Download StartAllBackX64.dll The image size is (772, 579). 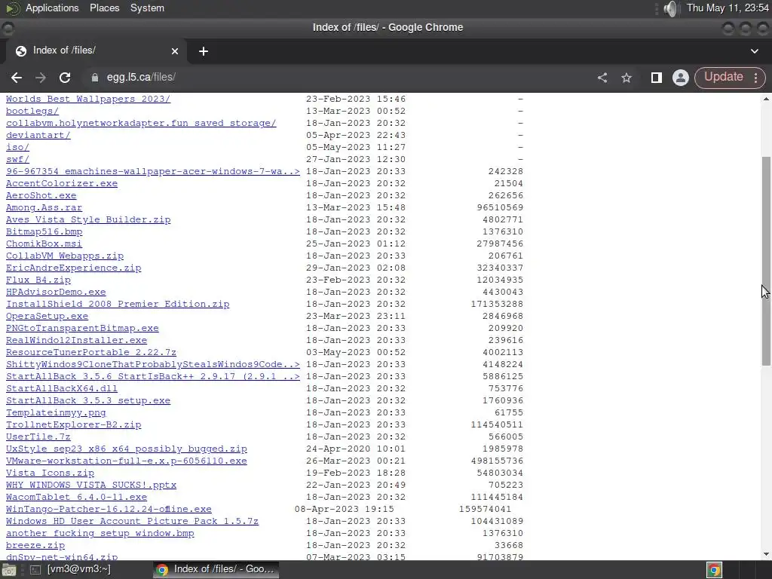(x=62, y=388)
